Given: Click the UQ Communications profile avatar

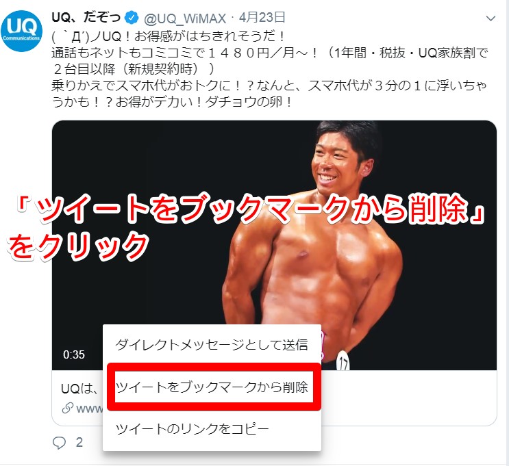Looking at the screenshot, I should click(x=21, y=31).
